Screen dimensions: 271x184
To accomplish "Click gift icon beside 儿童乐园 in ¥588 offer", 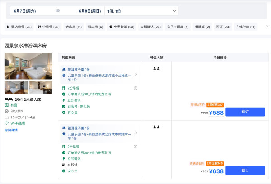I will click(64, 76).
